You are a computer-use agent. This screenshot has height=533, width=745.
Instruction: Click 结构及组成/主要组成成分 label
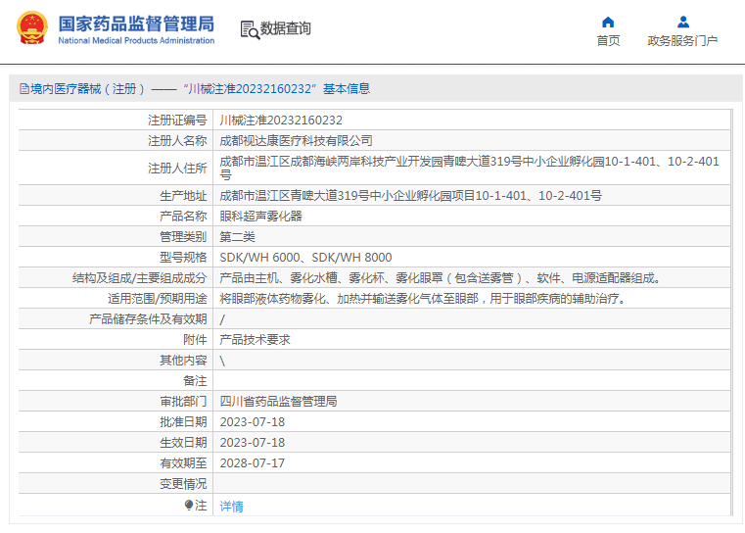pyautogui.click(x=140, y=277)
